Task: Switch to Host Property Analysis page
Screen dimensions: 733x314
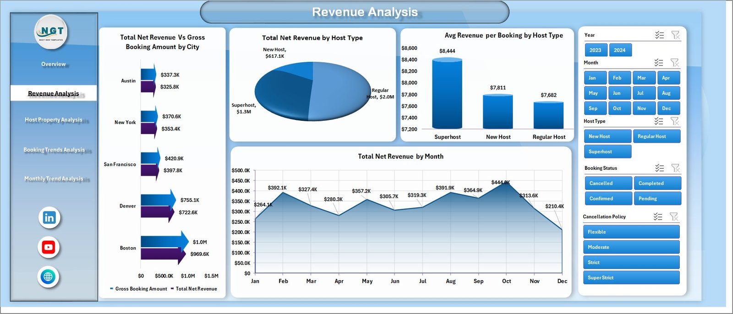Action: click(x=54, y=120)
